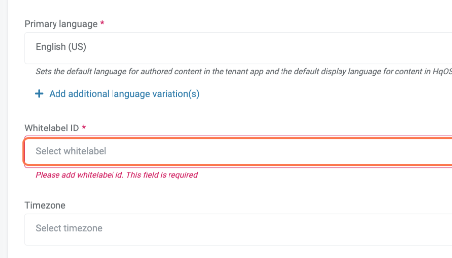Click the 'Timezone' field label
The image size is (452, 258).
pos(45,205)
